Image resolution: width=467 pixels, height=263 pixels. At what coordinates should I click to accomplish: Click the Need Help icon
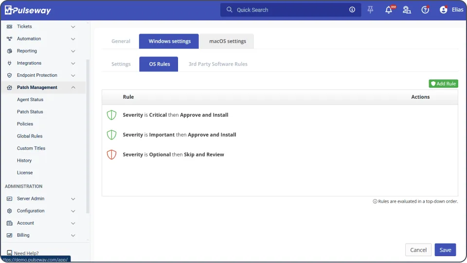point(10,253)
